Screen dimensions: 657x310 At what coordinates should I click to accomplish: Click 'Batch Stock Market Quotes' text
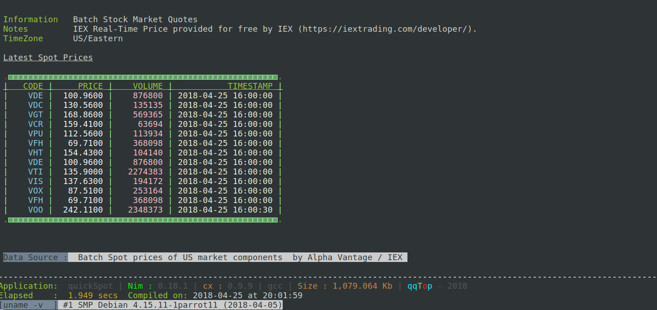[x=135, y=19]
